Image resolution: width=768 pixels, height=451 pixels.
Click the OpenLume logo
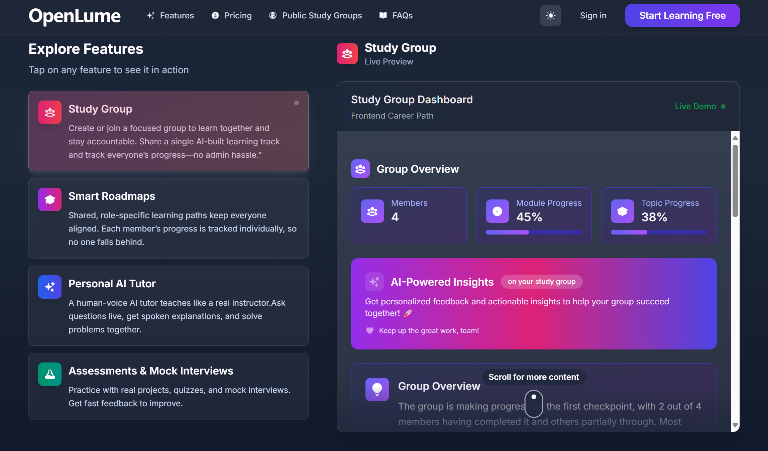(75, 16)
